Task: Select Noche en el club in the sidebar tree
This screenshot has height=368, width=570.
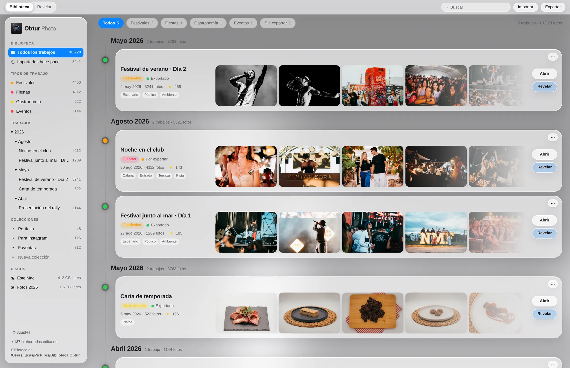Action: click(46, 151)
